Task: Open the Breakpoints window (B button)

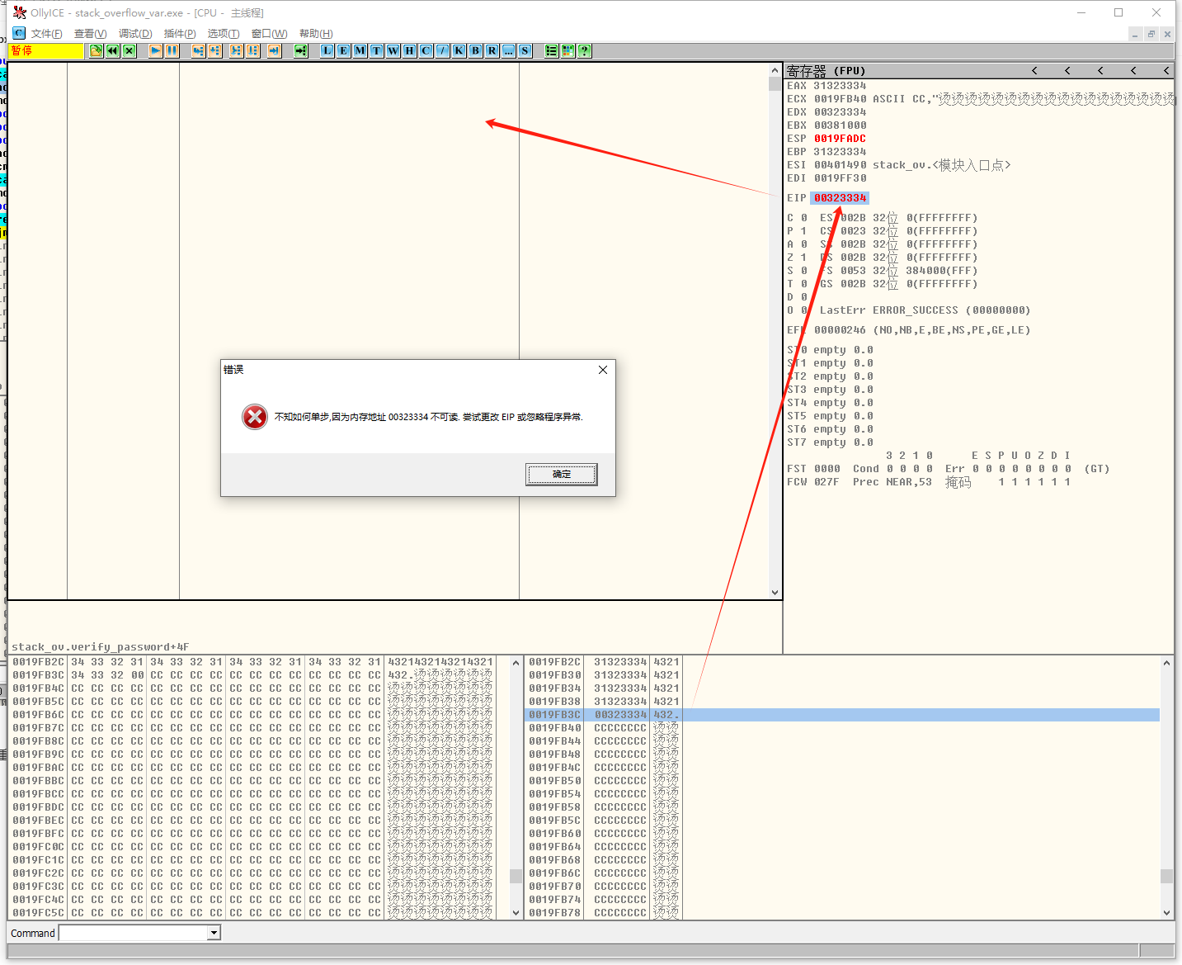Action: 475,51
